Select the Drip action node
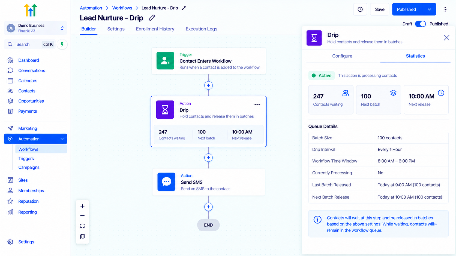Screen dimensions: 456x256 point(209,122)
